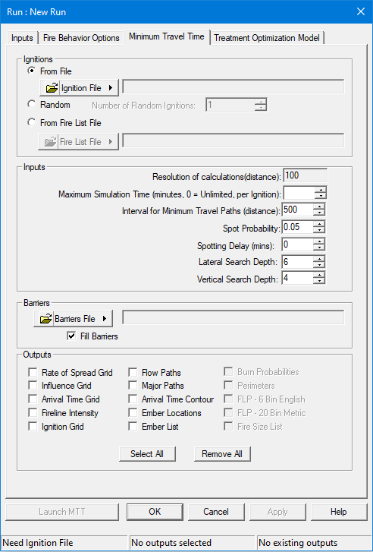Click the No existing outputs status text
Screen dimensions: 373x552
point(298,543)
